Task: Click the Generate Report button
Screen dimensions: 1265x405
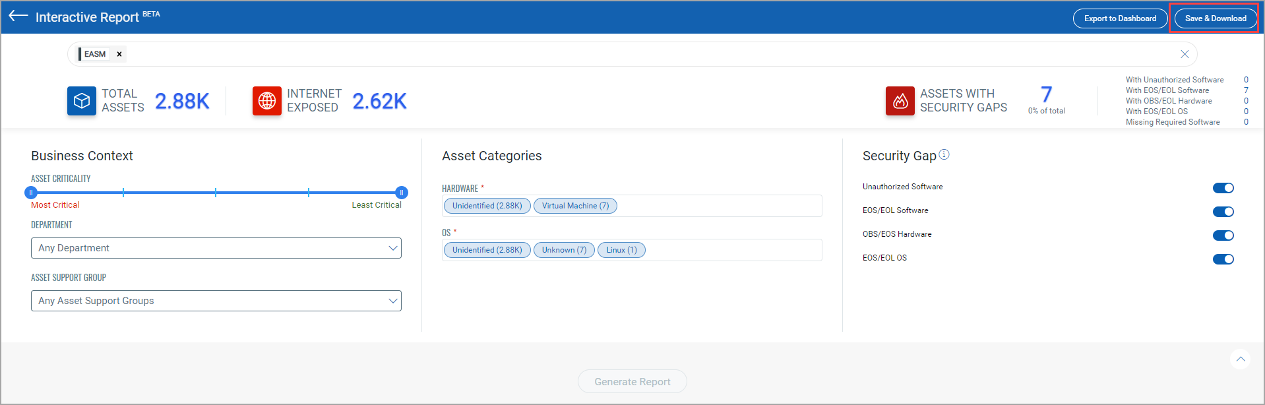Action: click(x=632, y=382)
